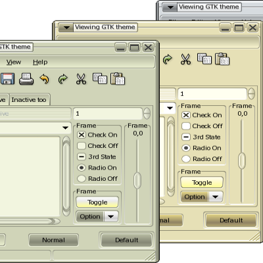Click the Paste clipboard in front window

coord(118,78)
